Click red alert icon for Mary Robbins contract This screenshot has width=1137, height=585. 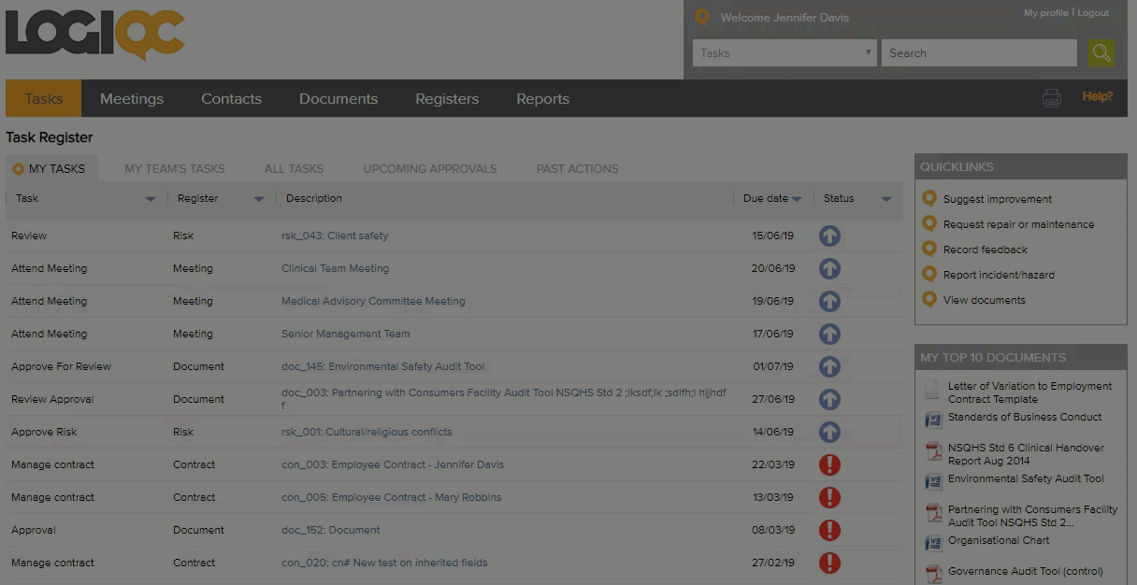tap(829, 497)
